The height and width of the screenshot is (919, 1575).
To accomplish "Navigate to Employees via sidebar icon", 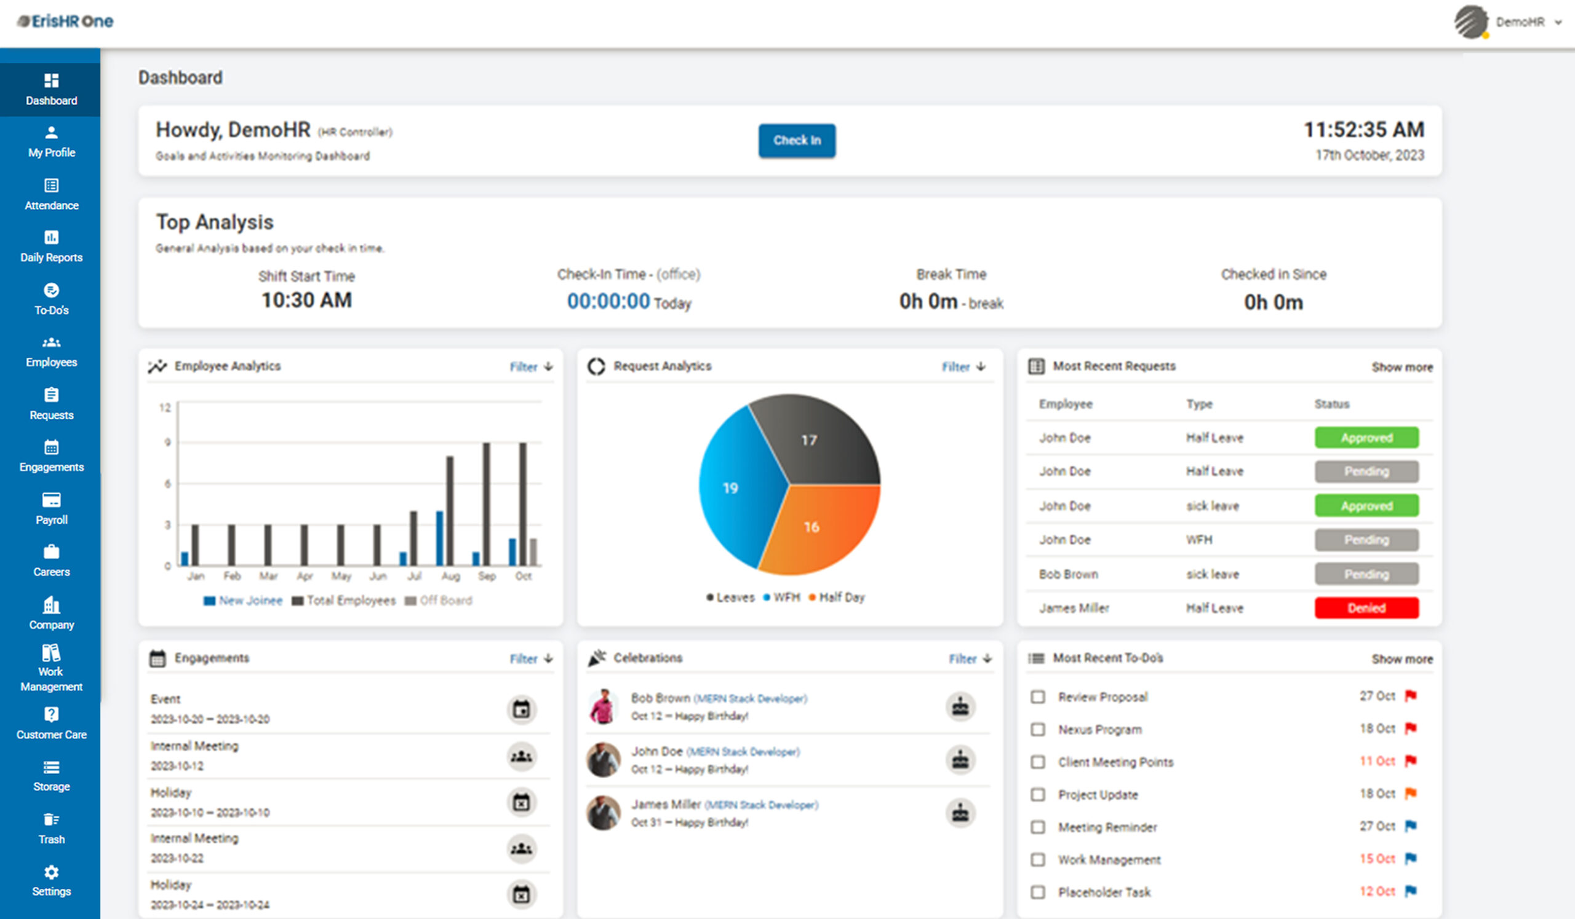I will [x=51, y=351].
